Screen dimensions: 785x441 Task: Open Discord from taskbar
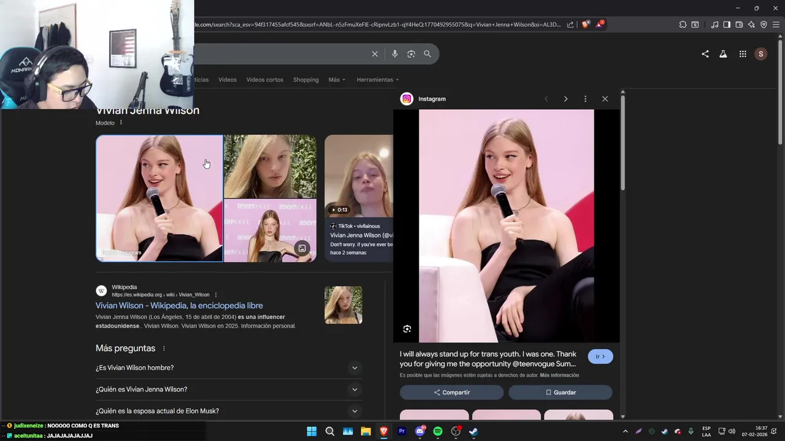[420, 431]
